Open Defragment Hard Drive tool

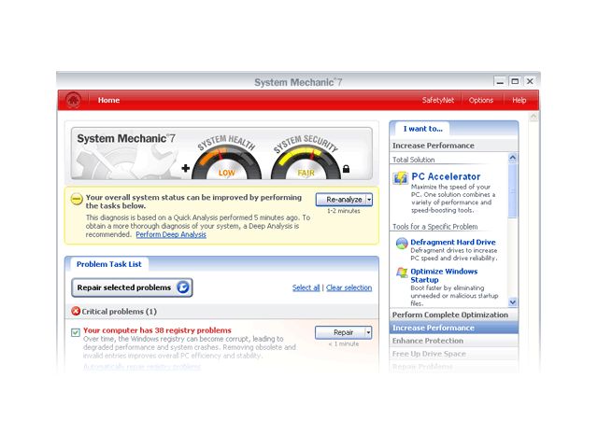(453, 242)
